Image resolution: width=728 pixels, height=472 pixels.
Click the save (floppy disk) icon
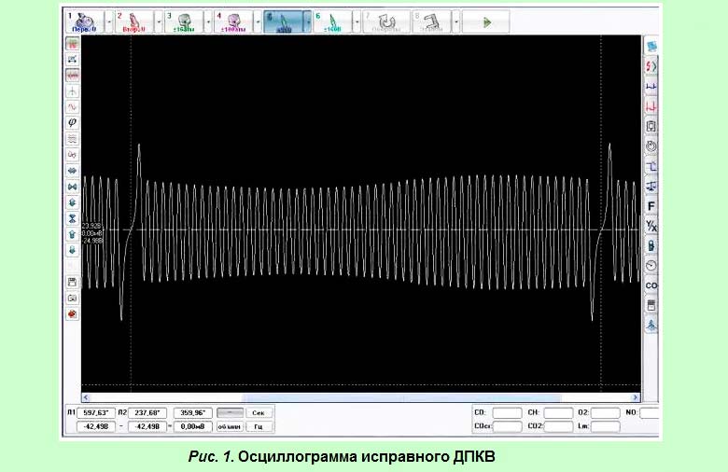tap(73, 281)
